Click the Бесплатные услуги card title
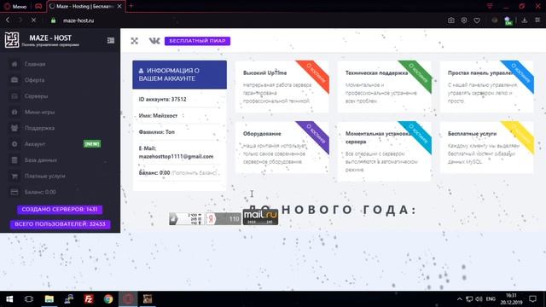Viewport: 546px width, 307px height. tap(472, 134)
